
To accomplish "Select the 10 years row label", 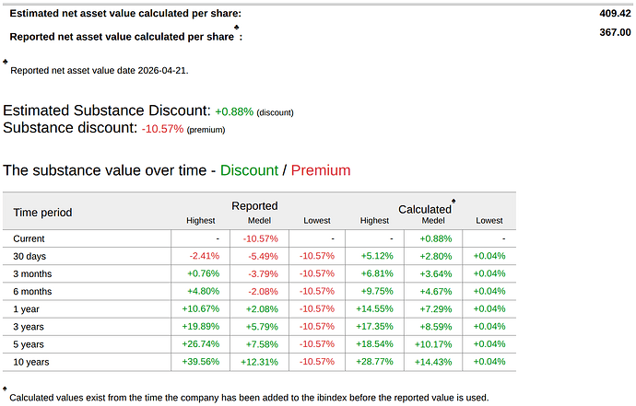I will click(30, 362).
